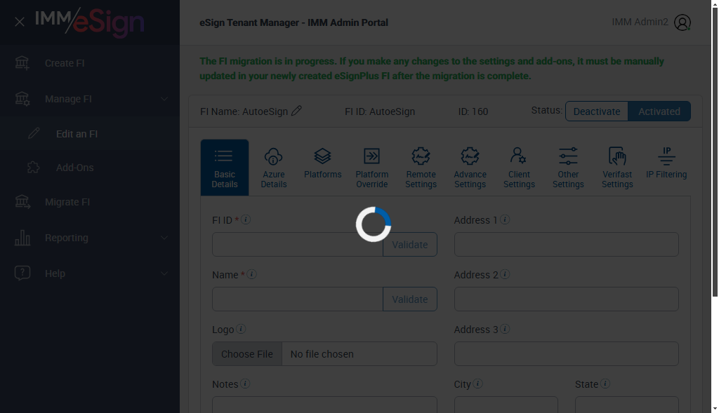Show info tooltip for Address 1
Image resolution: width=719 pixels, height=413 pixels.
[x=505, y=219]
